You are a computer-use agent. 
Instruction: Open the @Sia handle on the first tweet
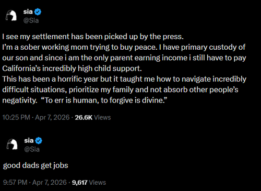(x=31, y=20)
